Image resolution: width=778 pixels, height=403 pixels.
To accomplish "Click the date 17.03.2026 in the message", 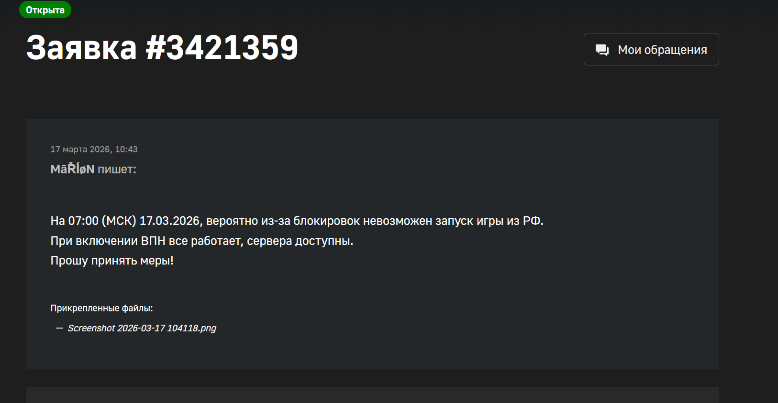I will point(170,221).
